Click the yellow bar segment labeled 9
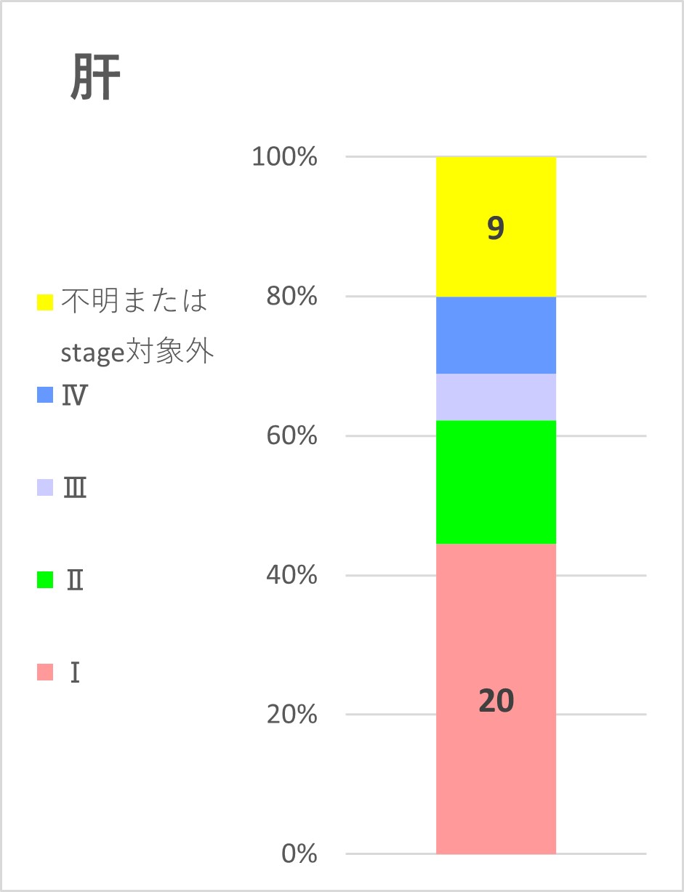Screen dimensions: 684x892 pyautogui.click(x=496, y=226)
